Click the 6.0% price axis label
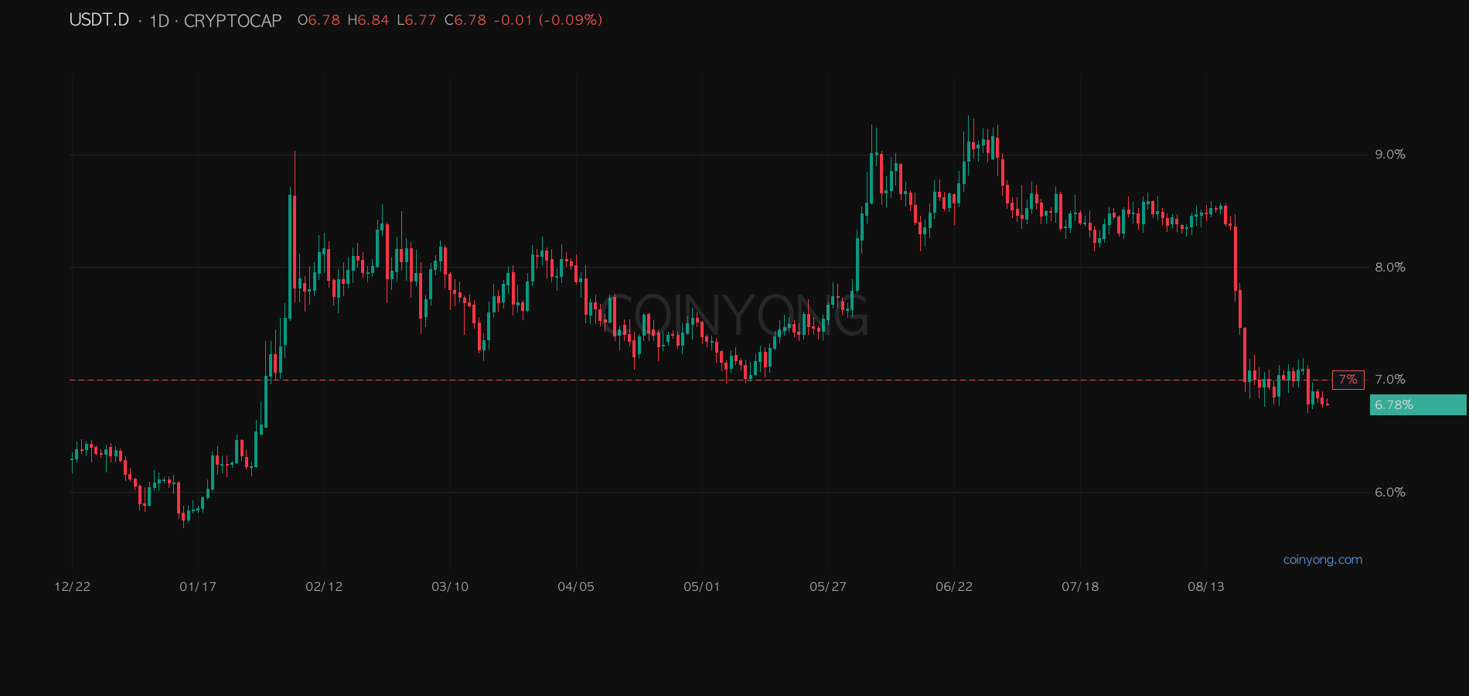The image size is (1469, 696). pos(1390,493)
